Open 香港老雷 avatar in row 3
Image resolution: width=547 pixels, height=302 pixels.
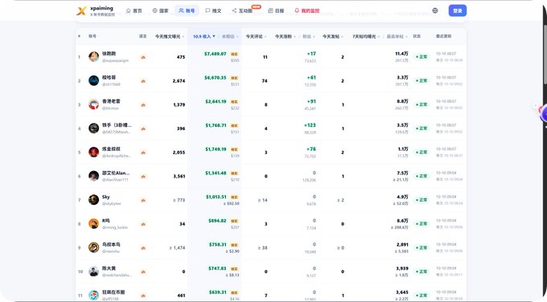click(93, 104)
